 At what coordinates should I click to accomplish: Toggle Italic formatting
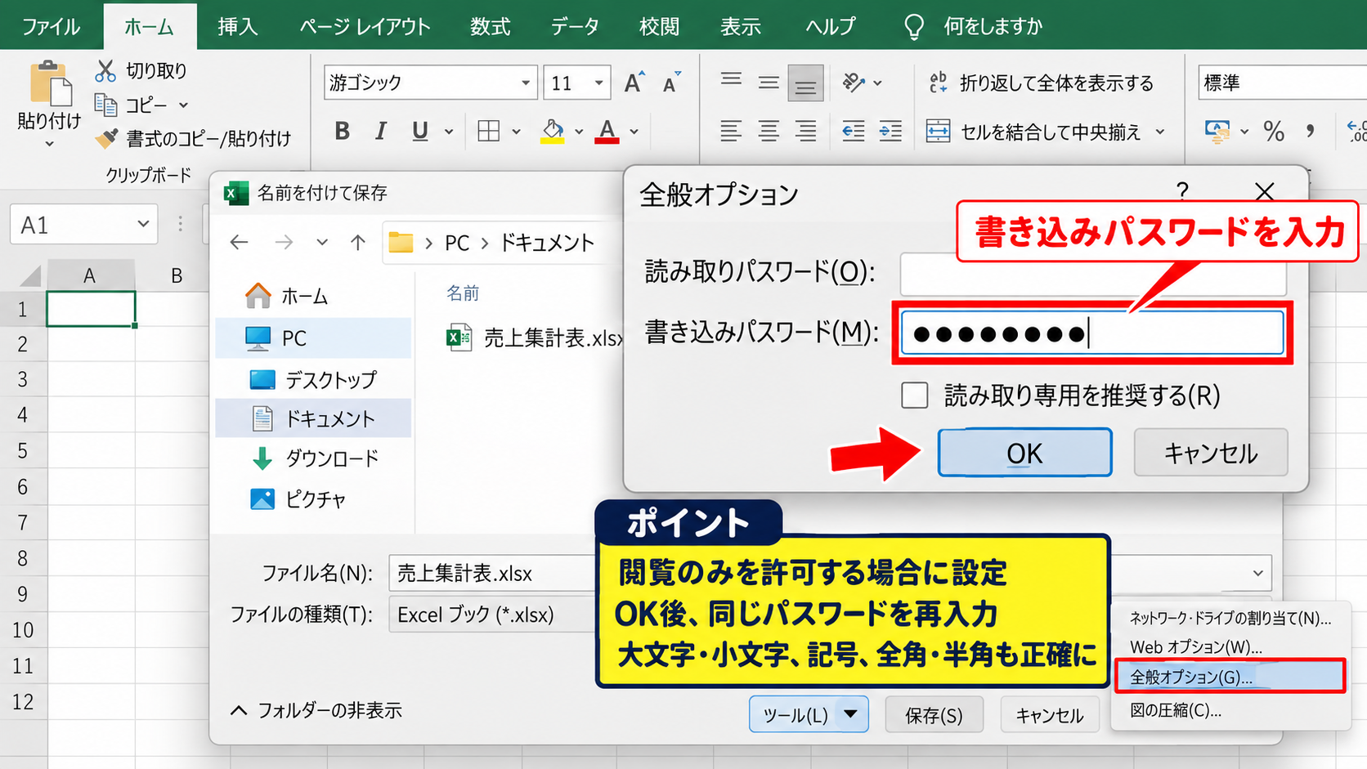coord(381,131)
